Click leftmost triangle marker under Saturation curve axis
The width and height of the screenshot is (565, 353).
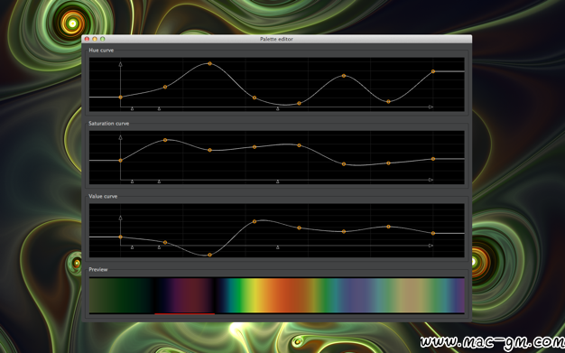tap(132, 181)
